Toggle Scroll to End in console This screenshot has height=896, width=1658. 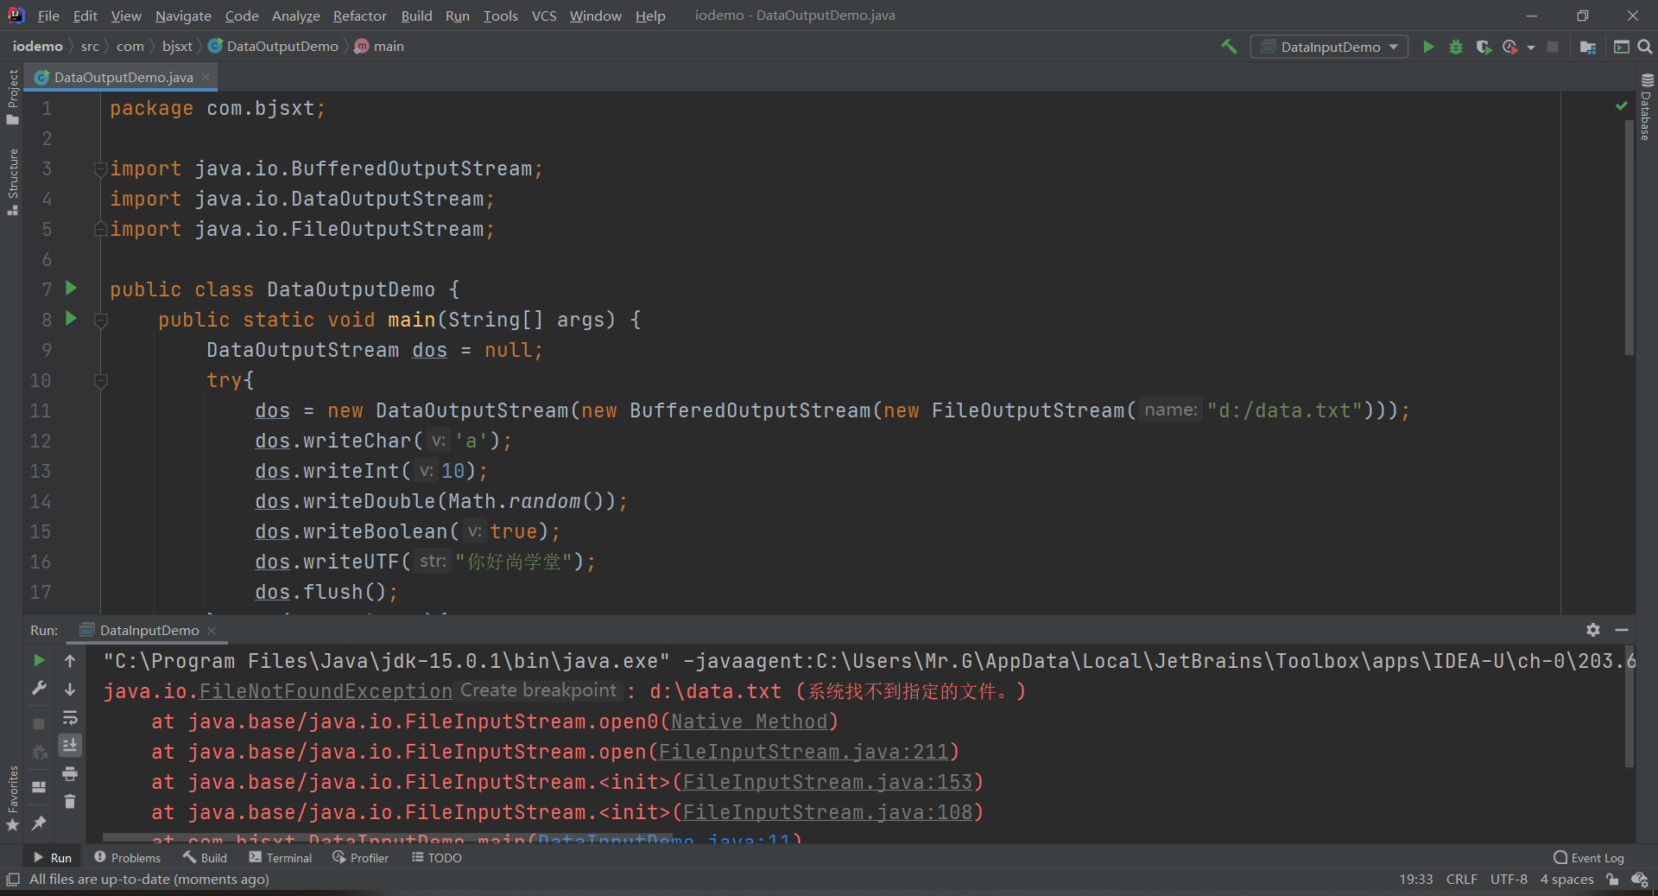point(70,745)
